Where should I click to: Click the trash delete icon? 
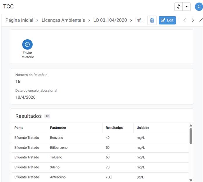coord(152,20)
